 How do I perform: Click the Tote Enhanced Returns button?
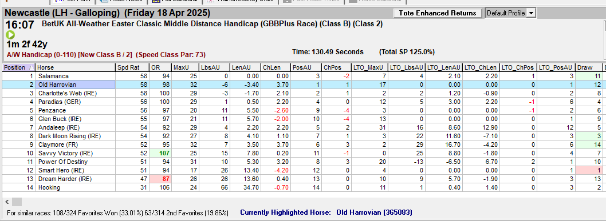(438, 13)
